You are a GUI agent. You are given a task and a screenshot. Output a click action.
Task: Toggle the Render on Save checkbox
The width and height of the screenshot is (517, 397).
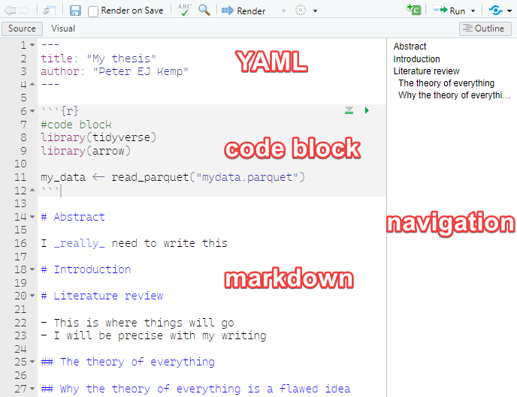tap(93, 11)
